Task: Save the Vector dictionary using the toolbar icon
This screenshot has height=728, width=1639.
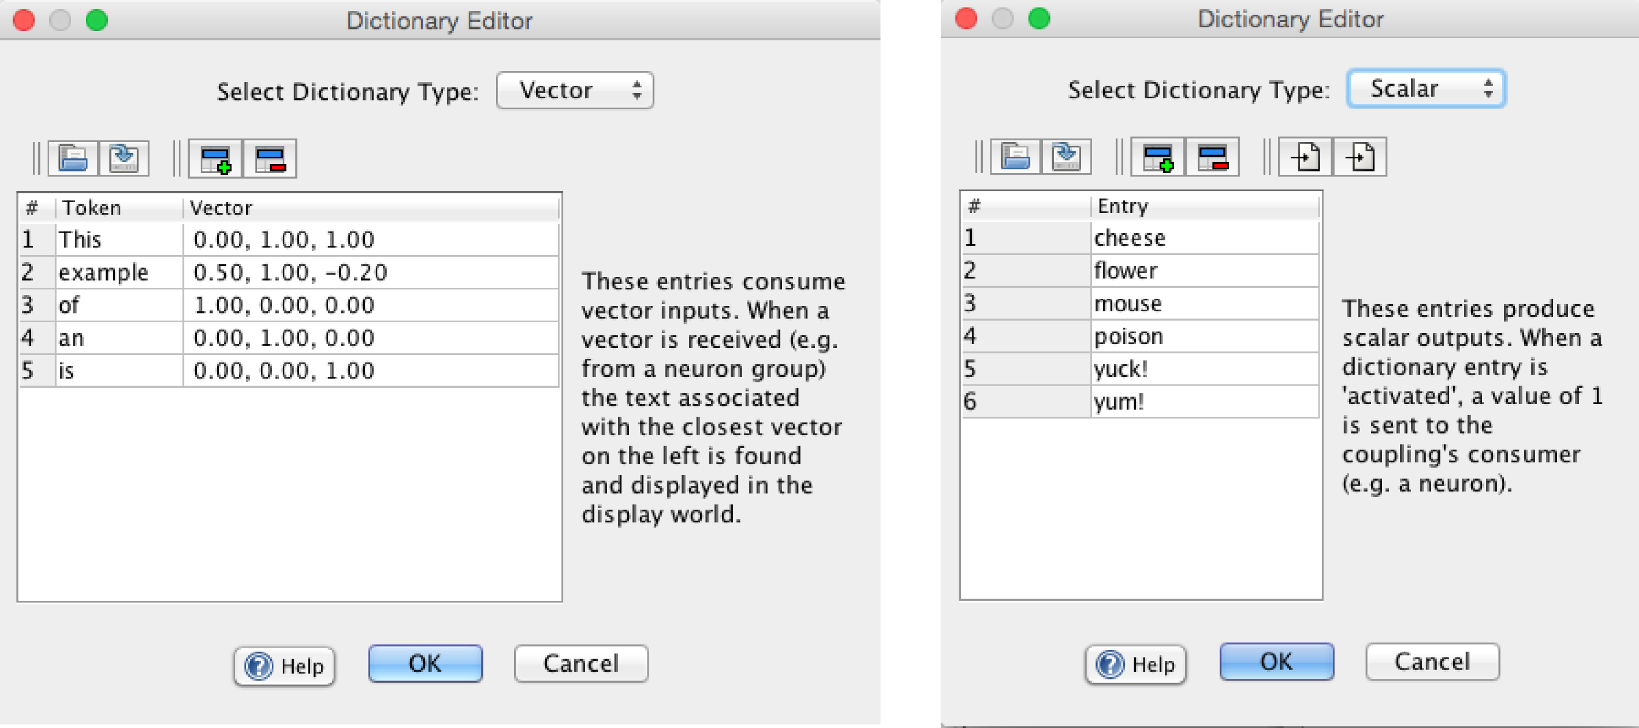Action: point(124,158)
